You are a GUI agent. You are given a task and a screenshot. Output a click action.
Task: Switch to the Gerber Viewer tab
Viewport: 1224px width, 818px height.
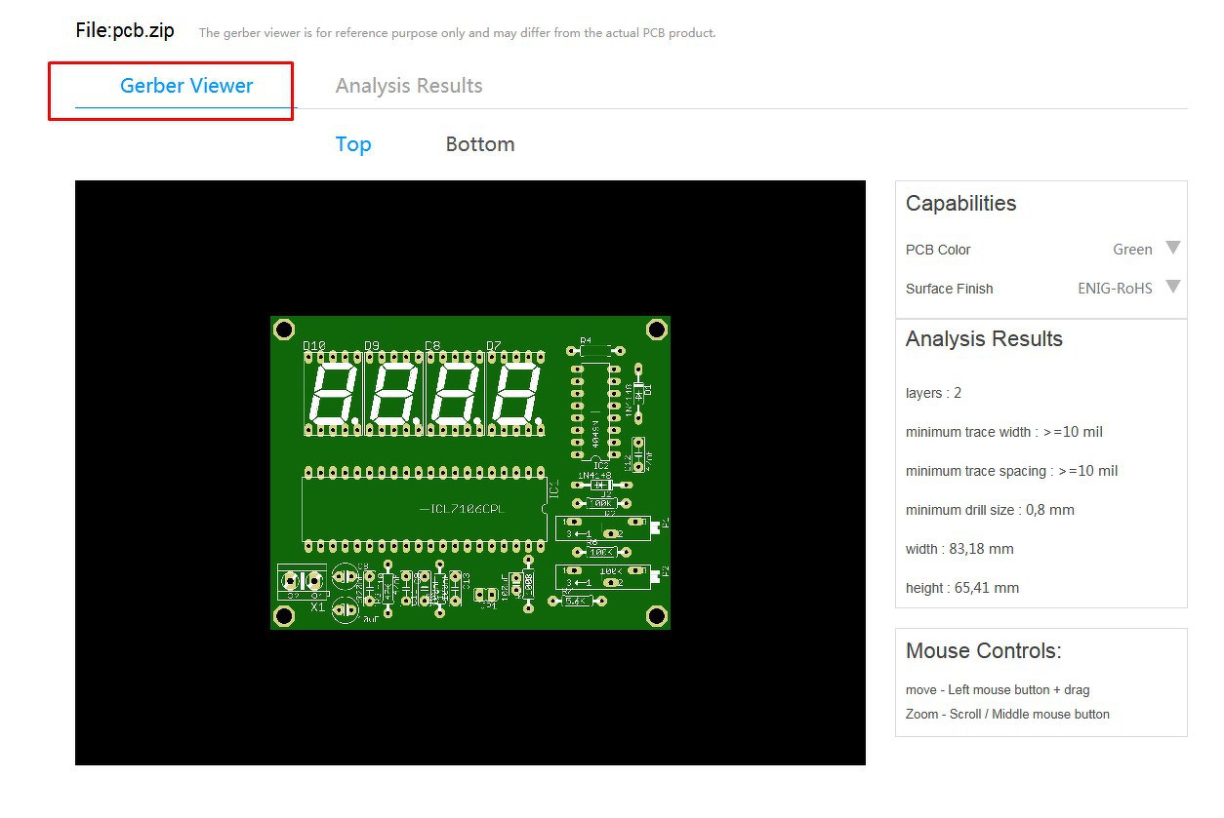pyautogui.click(x=186, y=86)
